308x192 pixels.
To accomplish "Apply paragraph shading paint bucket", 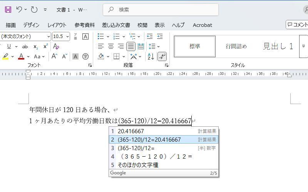I will pyautogui.click(x=101, y=56).
